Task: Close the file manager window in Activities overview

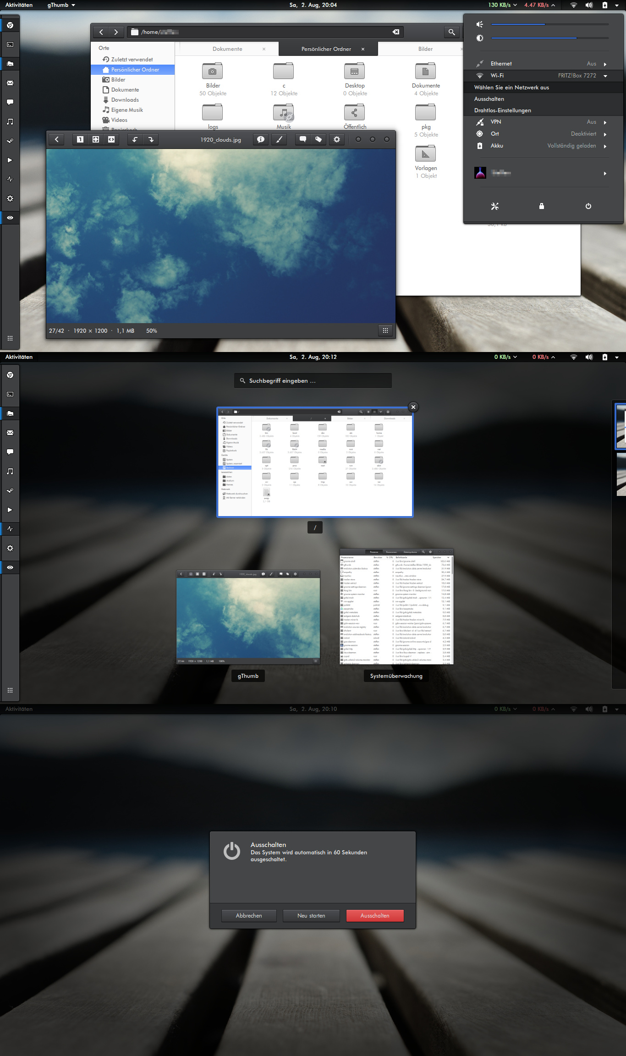Action: [413, 407]
